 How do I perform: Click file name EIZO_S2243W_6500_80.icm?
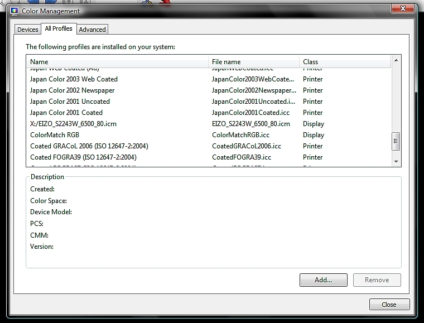click(251, 124)
